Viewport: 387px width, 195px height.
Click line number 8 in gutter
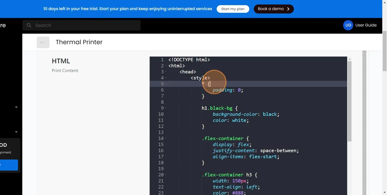pyautogui.click(x=162, y=102)
